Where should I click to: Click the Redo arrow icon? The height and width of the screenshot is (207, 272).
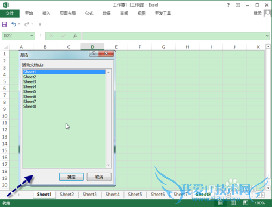pyautogui.click(x=27, y=24)
